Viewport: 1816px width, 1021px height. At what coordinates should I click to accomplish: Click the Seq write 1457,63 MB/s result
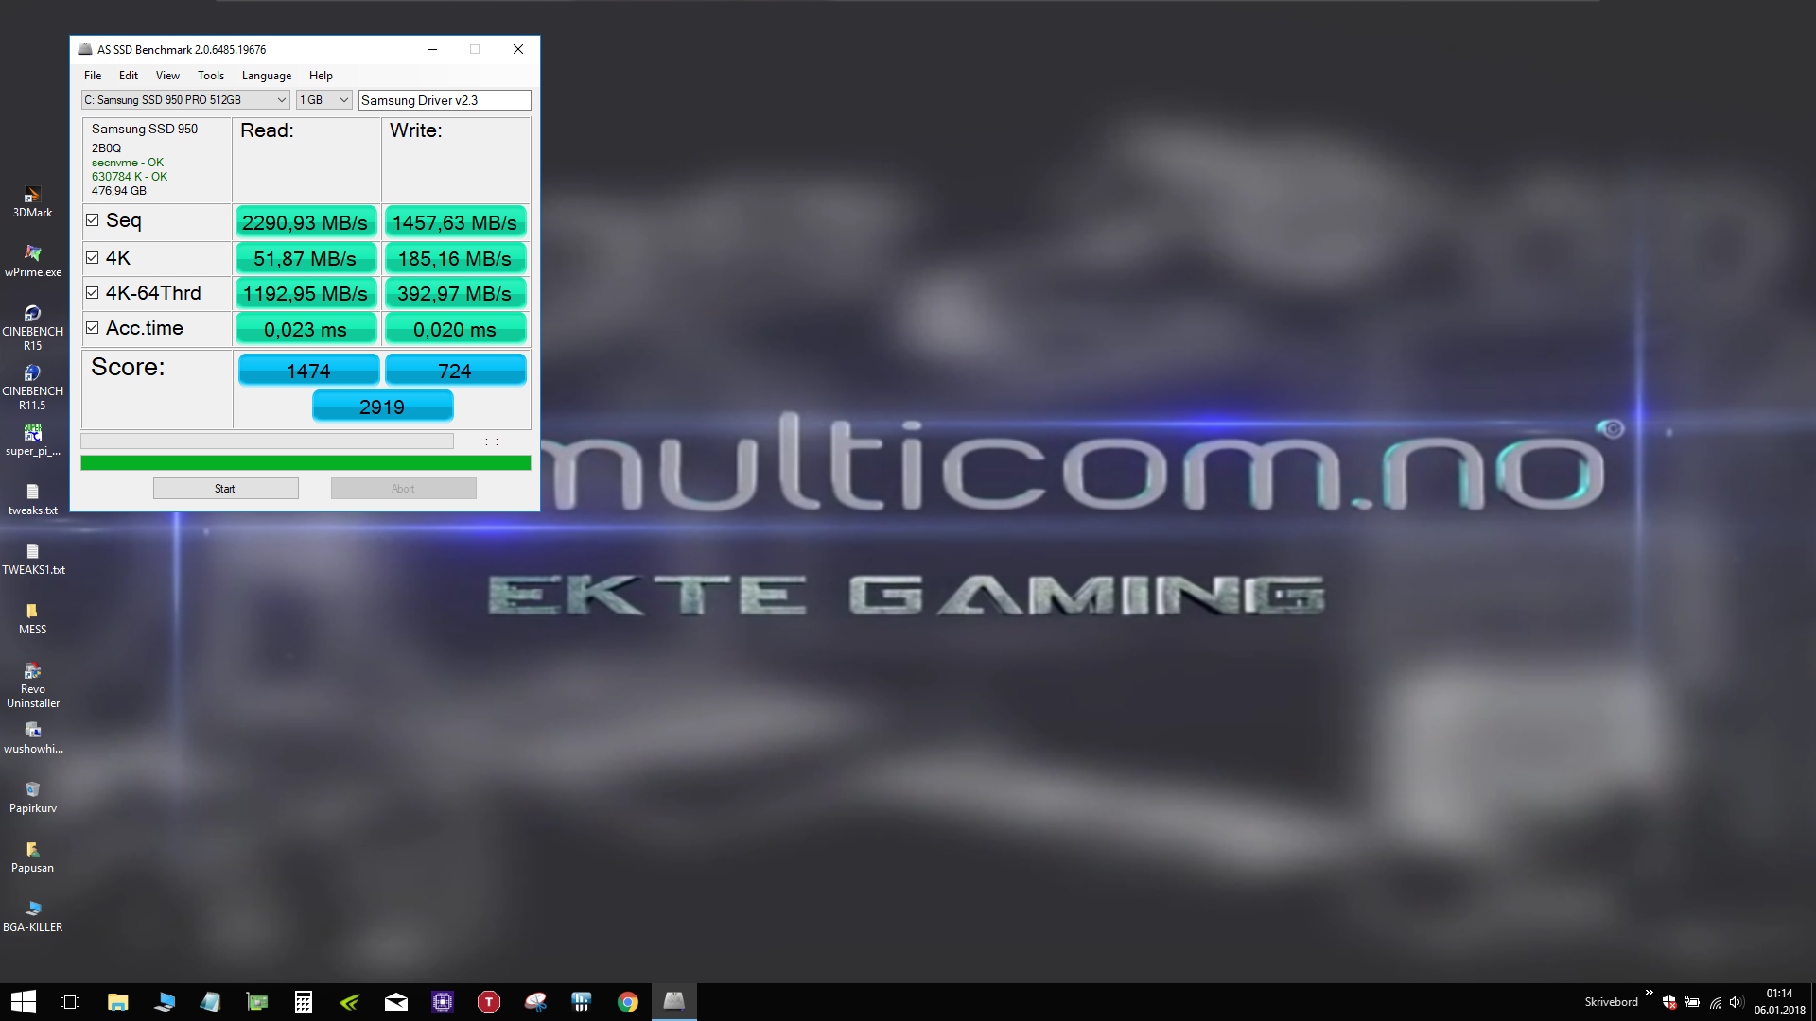pos(455,222)
